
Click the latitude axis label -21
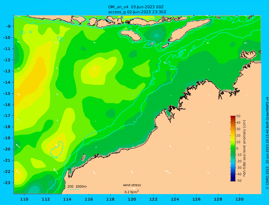tap(7, 161)
